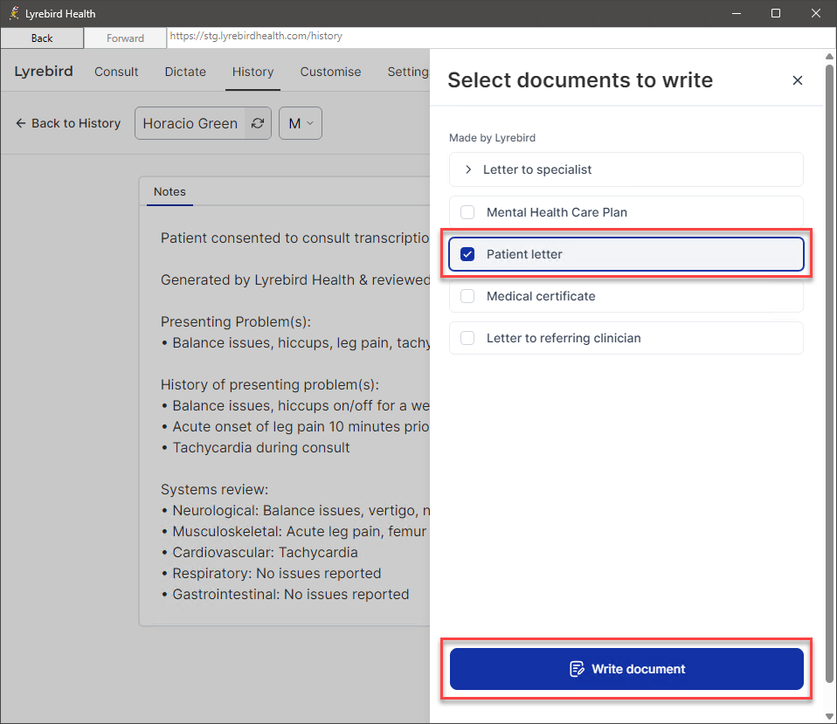This screenshot has width=837, height=724.
Task: Click the Horacio Green patient name field
Action: coord(190,123)
